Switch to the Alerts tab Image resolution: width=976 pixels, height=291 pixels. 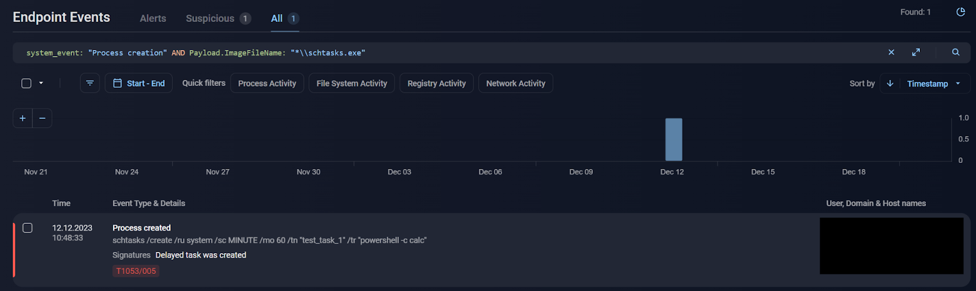[153, 18]
